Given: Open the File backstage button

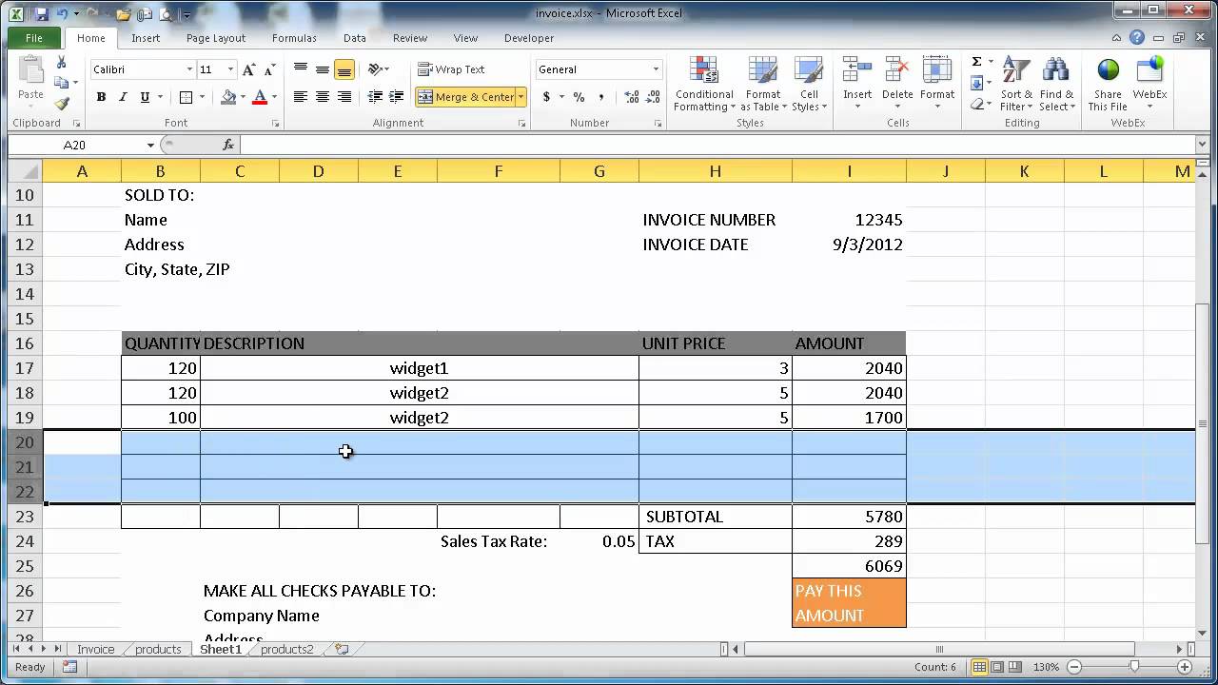Looking at the screenshot, I should click(34, 38).
